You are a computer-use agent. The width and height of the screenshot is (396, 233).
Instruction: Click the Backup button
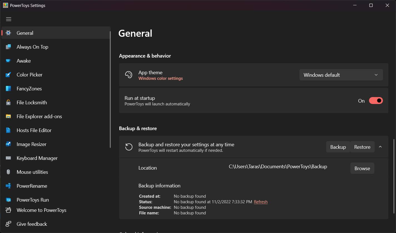click(x=338, y=147)
